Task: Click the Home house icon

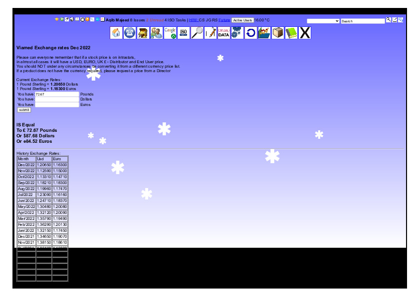Action: click(116, 33)
